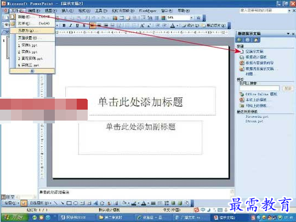Image resolution: width=296 pixels, height=222 pixels.
Task: Open the 插入 (Insert) menu
Action: pos(67,11)
